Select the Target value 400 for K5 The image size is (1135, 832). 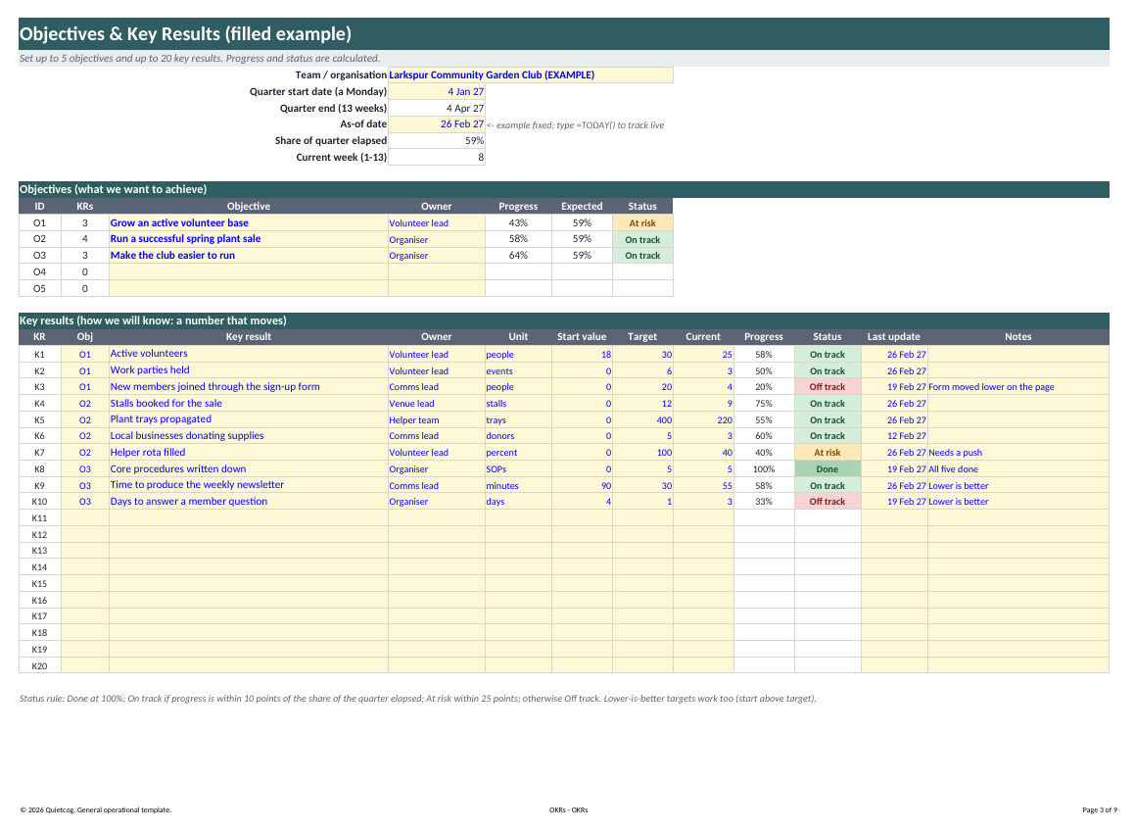642,420
